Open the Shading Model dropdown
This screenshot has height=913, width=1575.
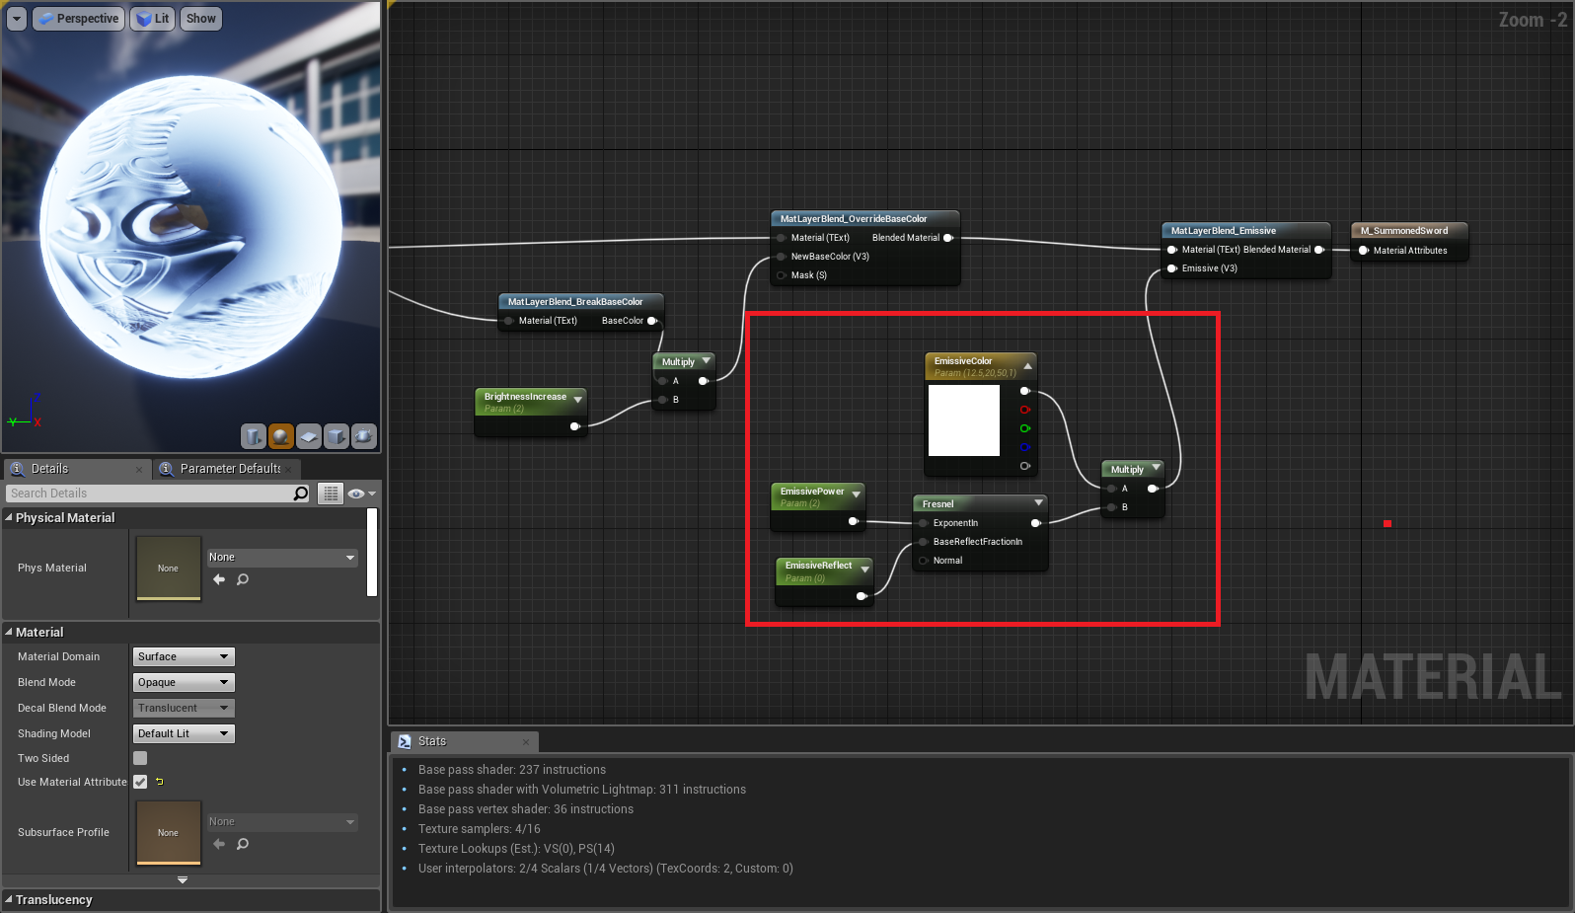click(x=184, y=733)
